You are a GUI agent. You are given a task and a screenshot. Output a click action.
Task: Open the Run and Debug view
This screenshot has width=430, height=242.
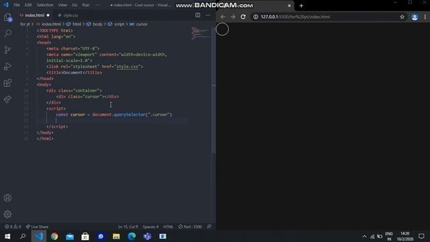pyautogui.click(x=7, y=66)
